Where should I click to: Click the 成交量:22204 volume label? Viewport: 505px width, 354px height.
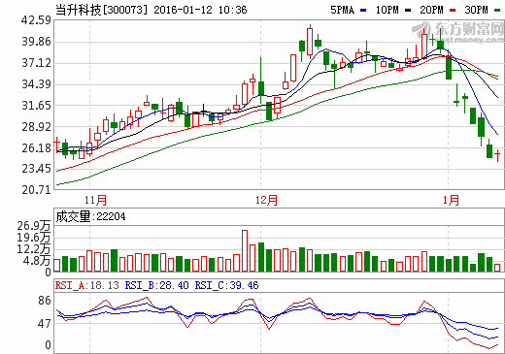pyautogui.click(x=90, y=216)
